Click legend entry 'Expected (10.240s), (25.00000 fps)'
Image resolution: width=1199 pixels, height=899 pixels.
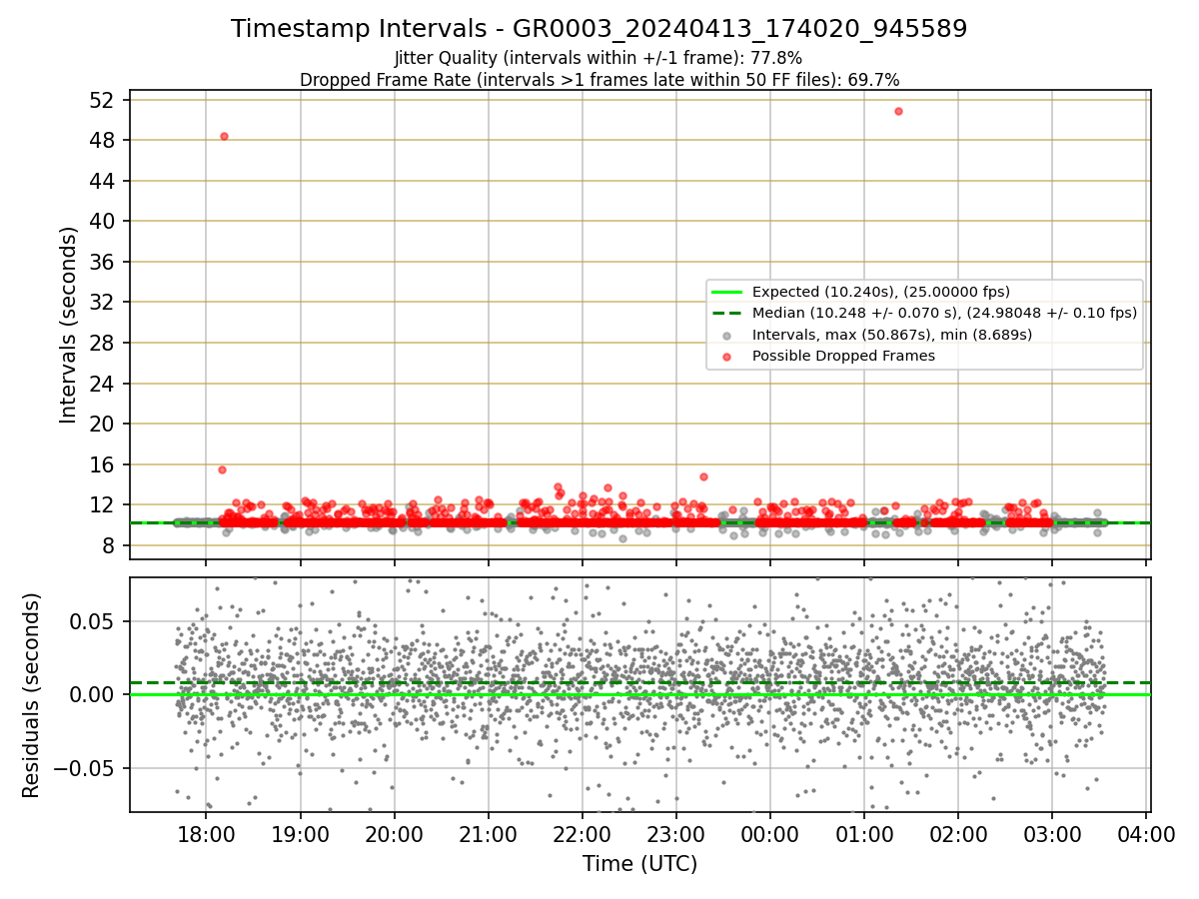[880, 292]
